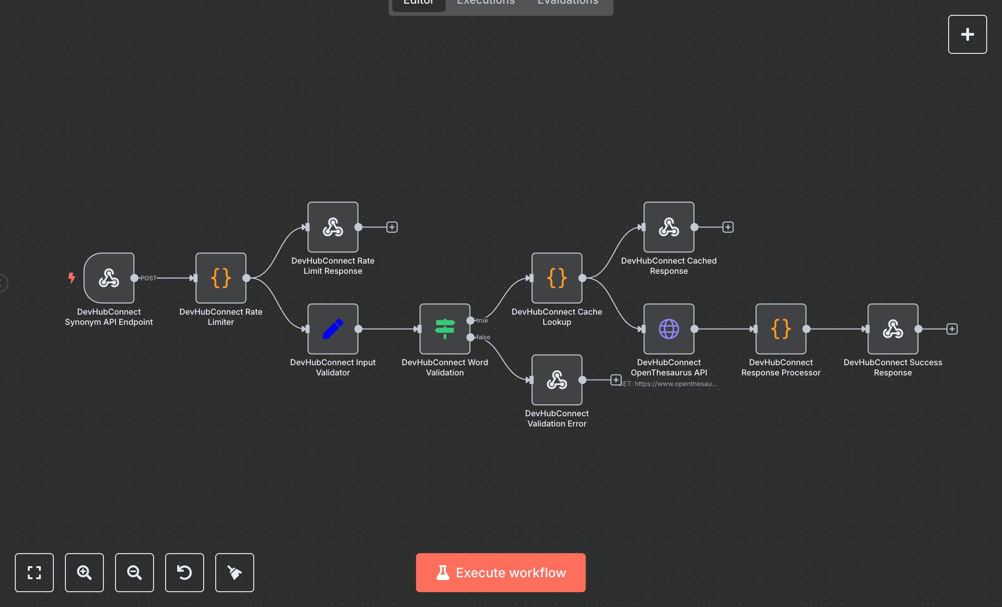
Task: Open the OpenThesaurus API globe node
Action: [x=668, y=329]
